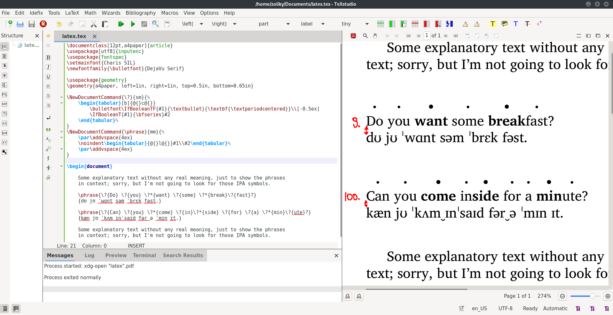Close the Structure panel
This screenshot has height=315, width=613.
tap(37, 36)
